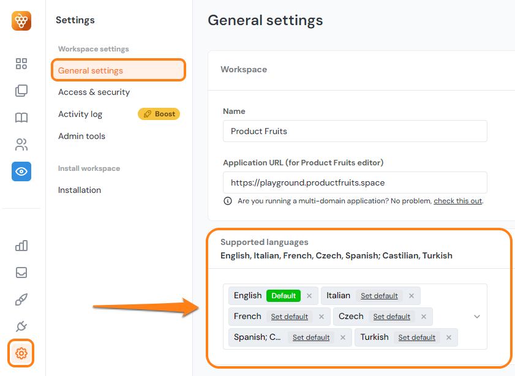Go to Access & security settings
Screen dimensions: 515x376
click(x=94, y=92)
